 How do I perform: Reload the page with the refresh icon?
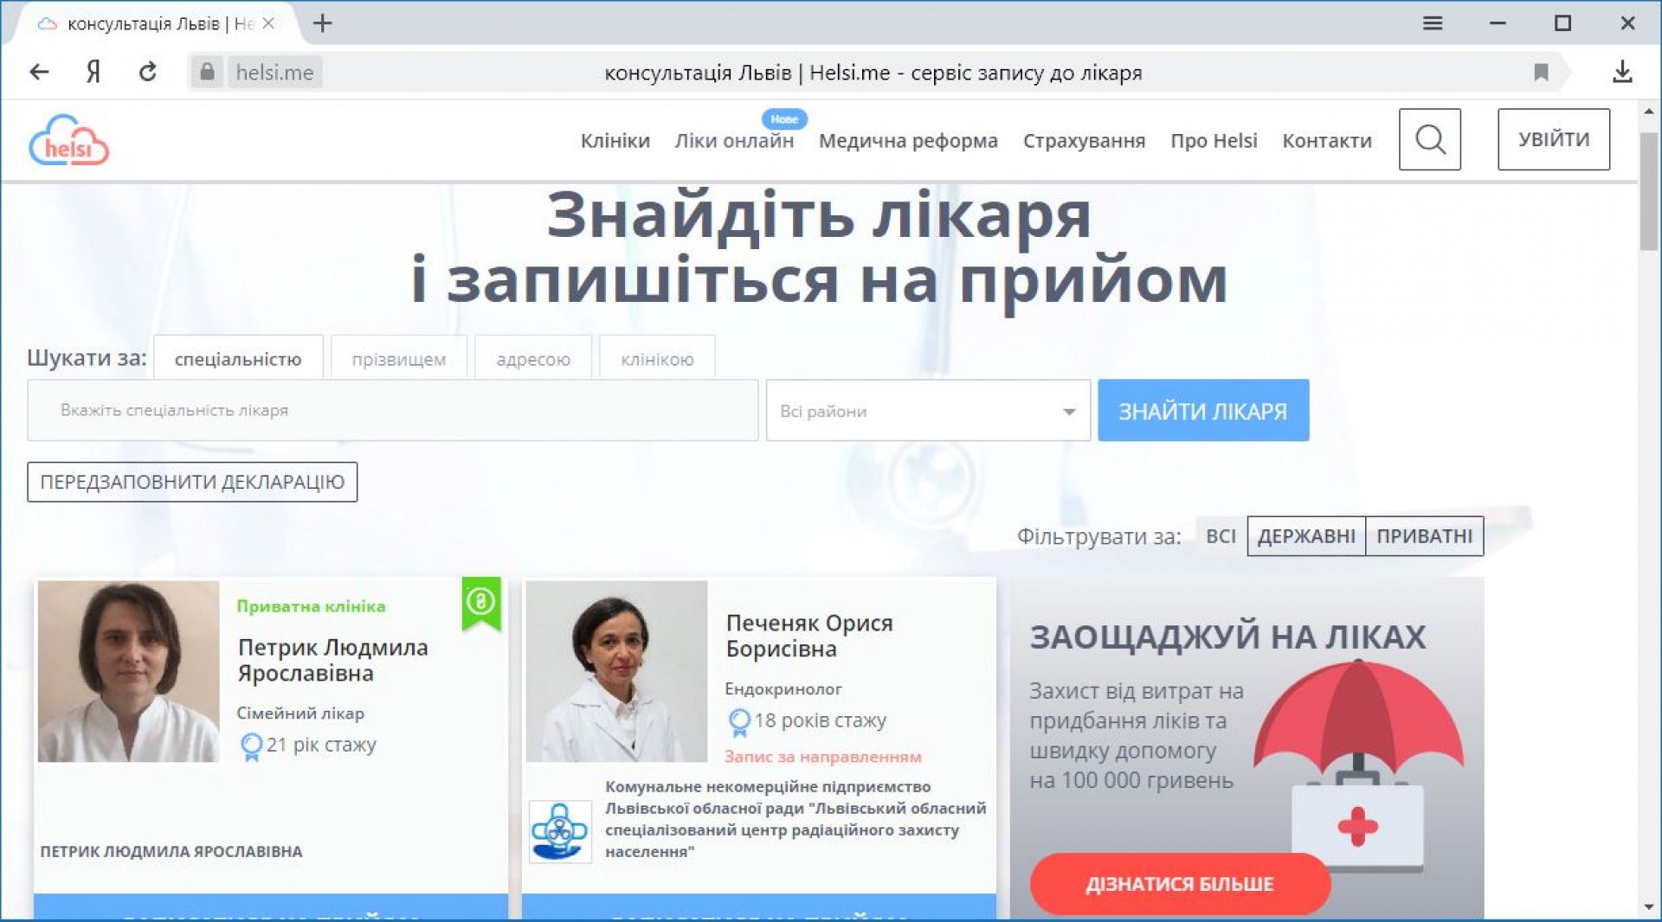click(148, 72)
